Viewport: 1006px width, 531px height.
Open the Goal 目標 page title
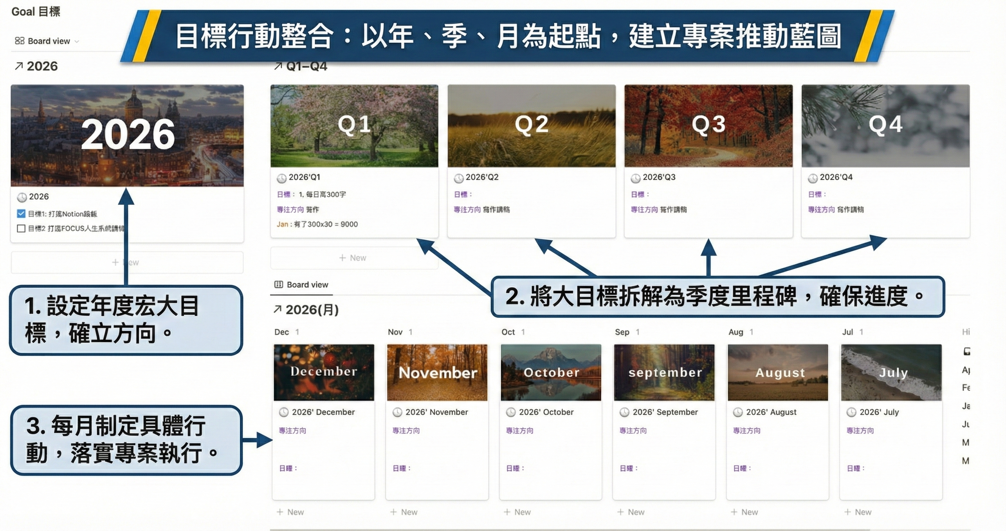point(36,12)
